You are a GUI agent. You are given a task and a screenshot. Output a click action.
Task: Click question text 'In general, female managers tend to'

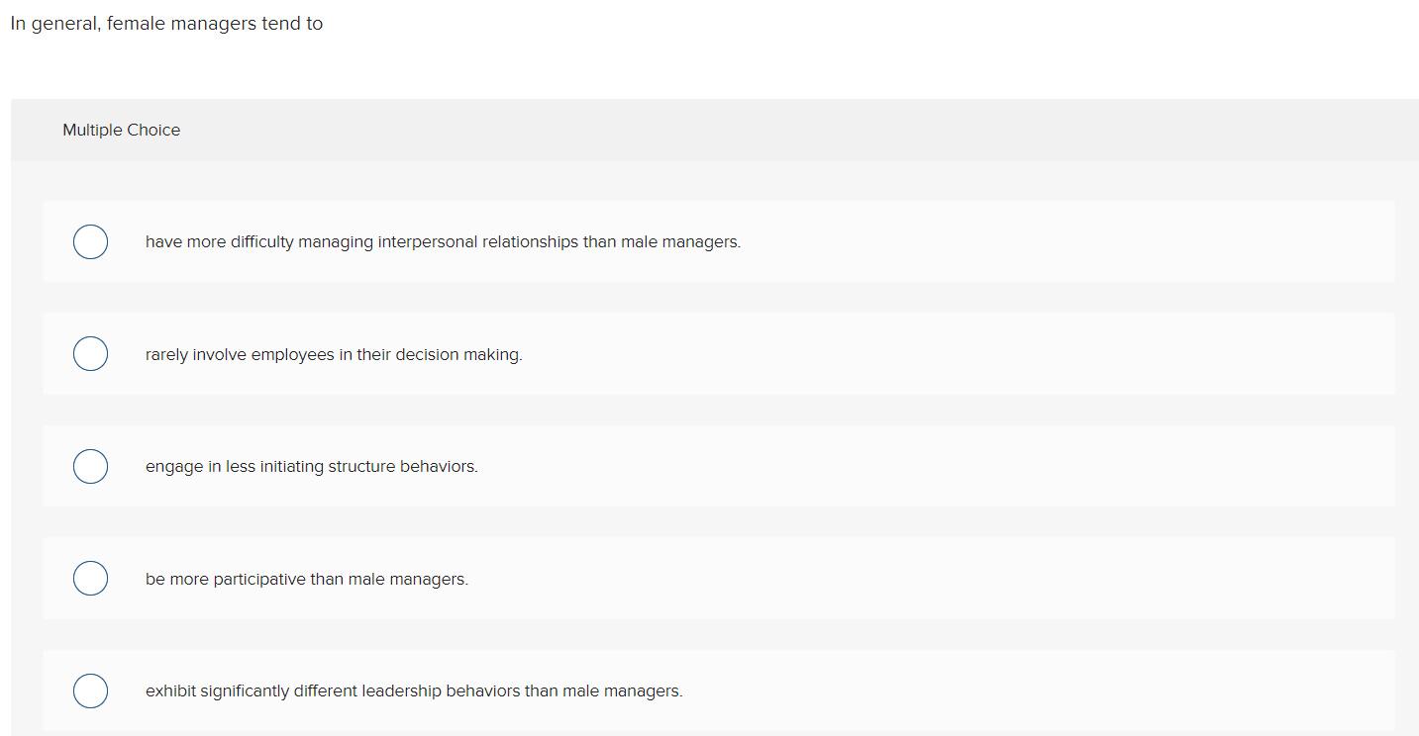166,24
